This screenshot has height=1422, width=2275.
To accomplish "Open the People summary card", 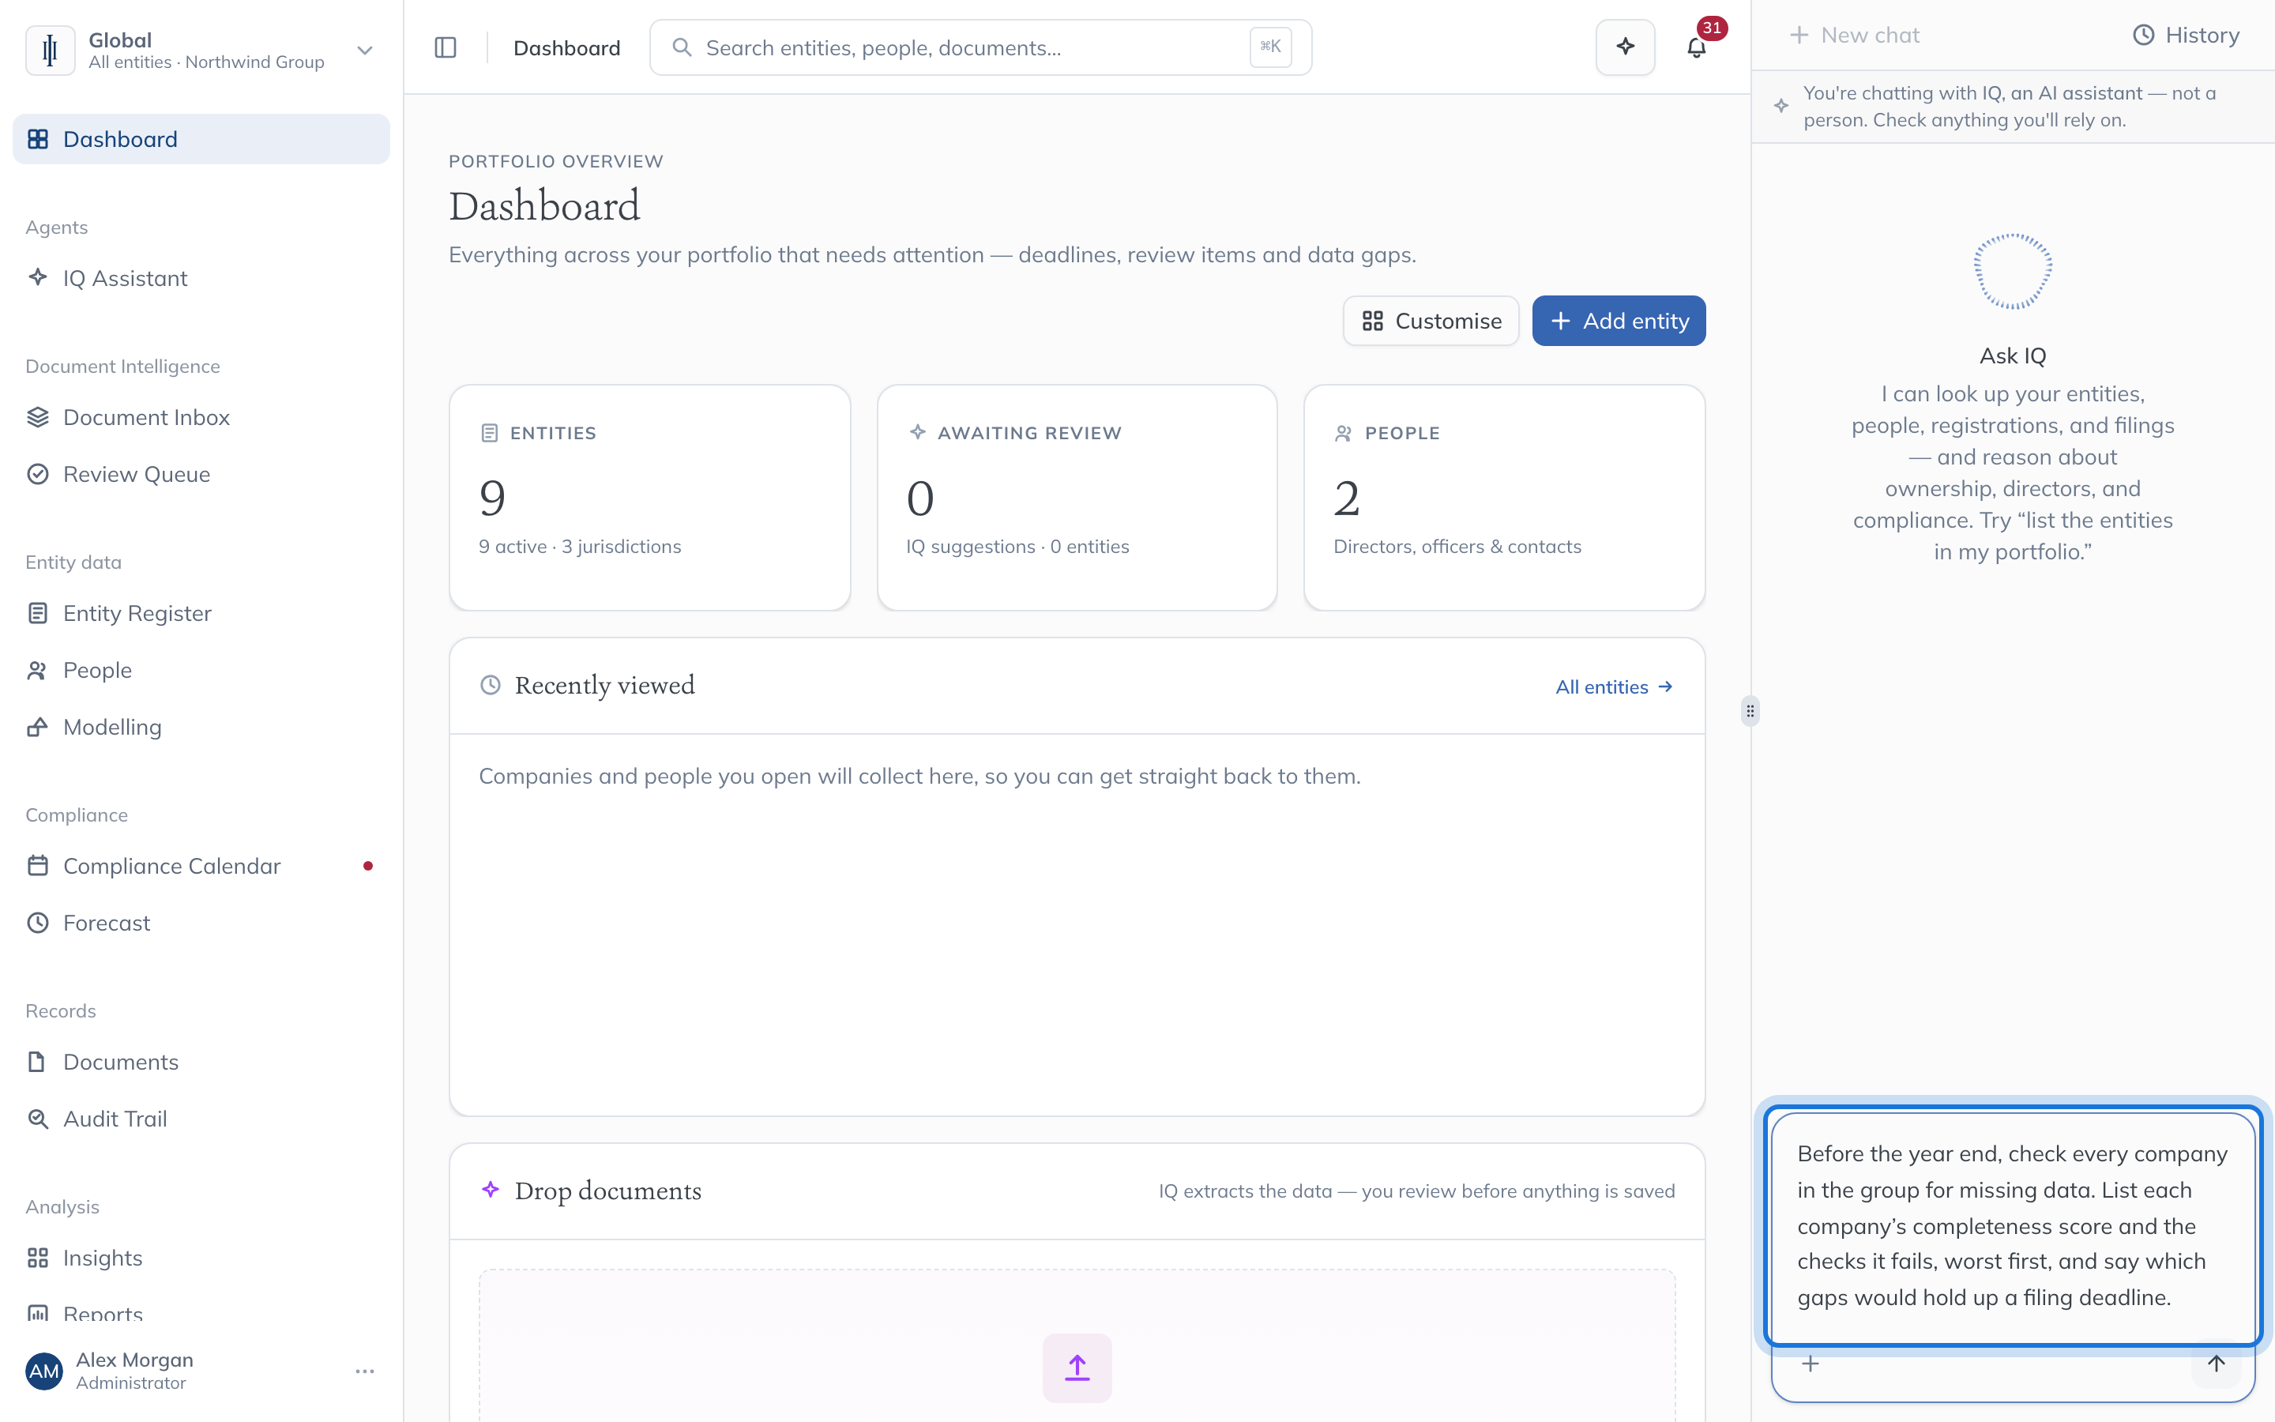I will (x=1504, y=498).
